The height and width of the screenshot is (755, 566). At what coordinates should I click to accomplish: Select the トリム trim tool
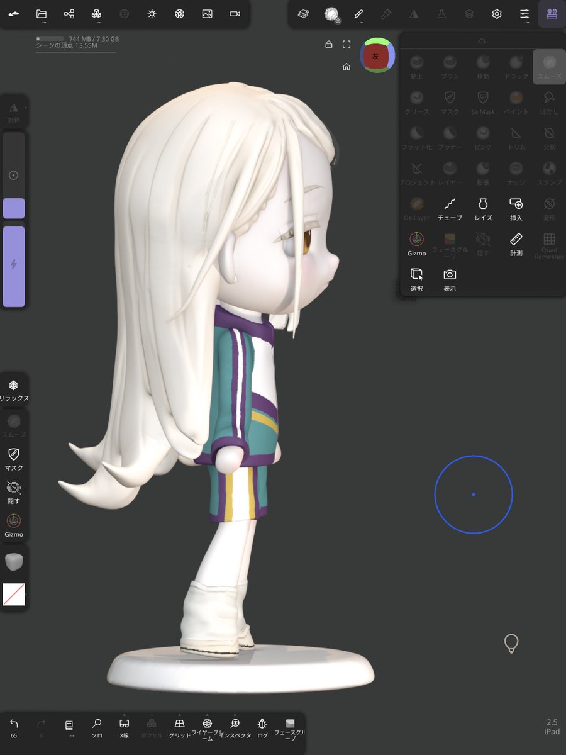(516, 137)
